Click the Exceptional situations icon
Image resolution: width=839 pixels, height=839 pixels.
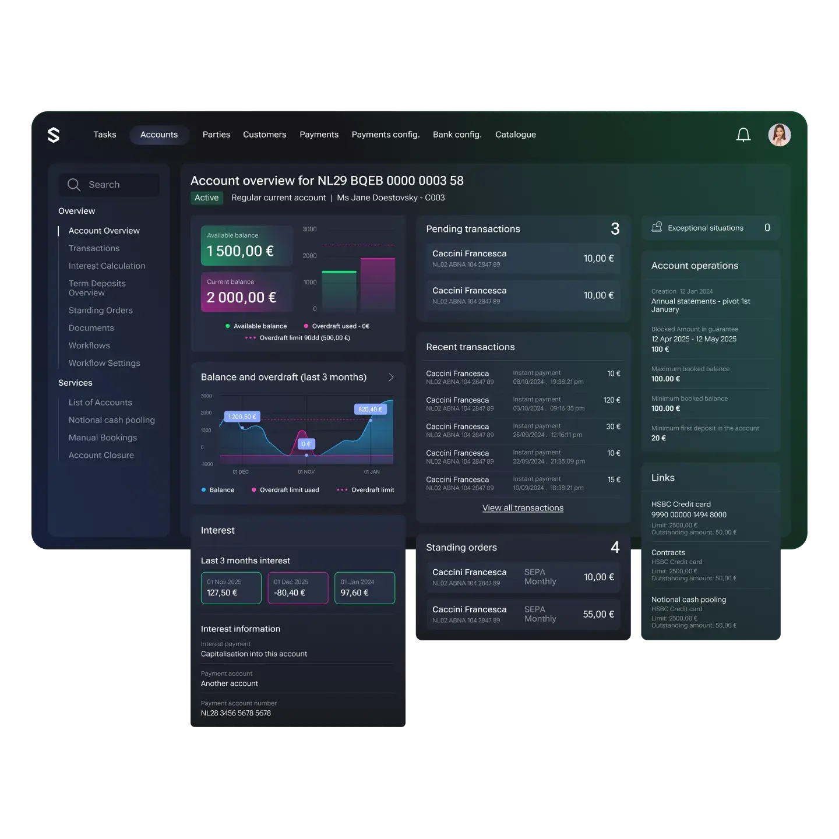(x=657, y=227)
